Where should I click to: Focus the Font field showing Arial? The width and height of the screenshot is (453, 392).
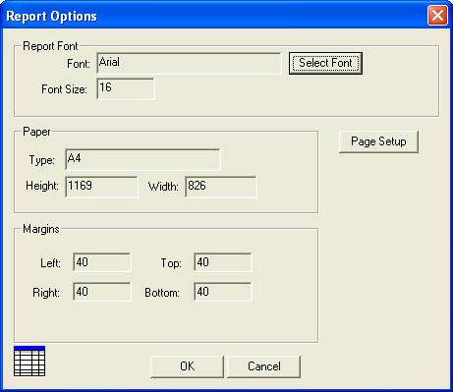pos(189,63)
